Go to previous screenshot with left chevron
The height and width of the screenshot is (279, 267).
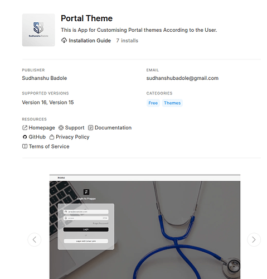pyautogui.click(x=35, y=239)
